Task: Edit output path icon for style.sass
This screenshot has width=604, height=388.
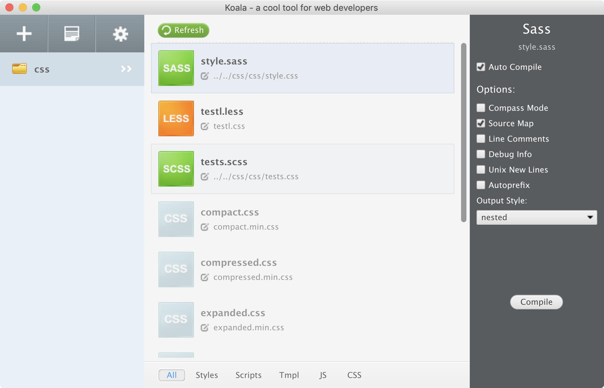Action: [205, 76]
